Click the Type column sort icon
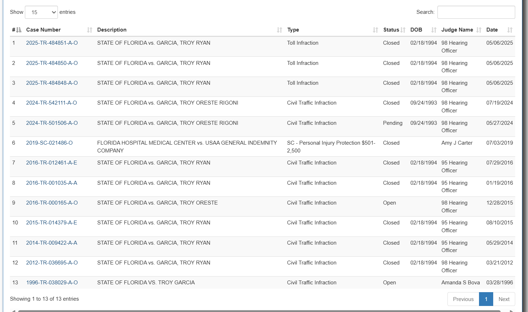 point(375,30)
